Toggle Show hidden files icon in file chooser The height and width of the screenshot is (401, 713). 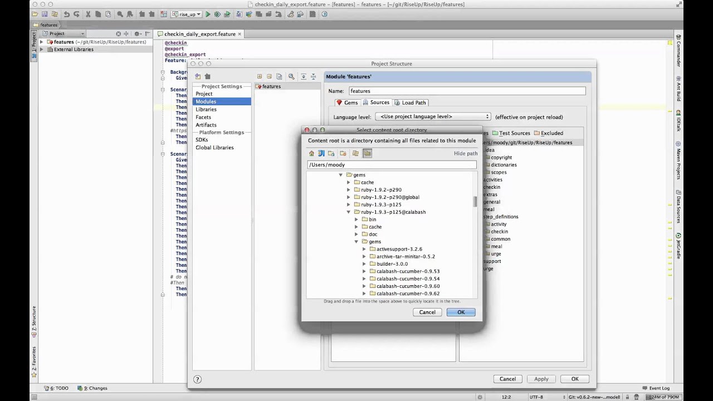click(367, 153)
